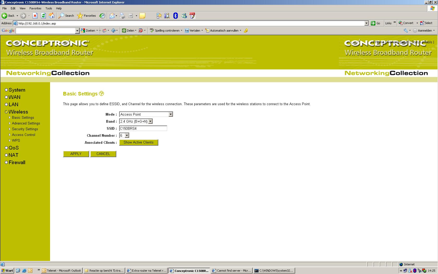The height and width of the screenshot is (274, 438).
Task: Open the Google toolbar wrench settings
Action: click(406, 31)
